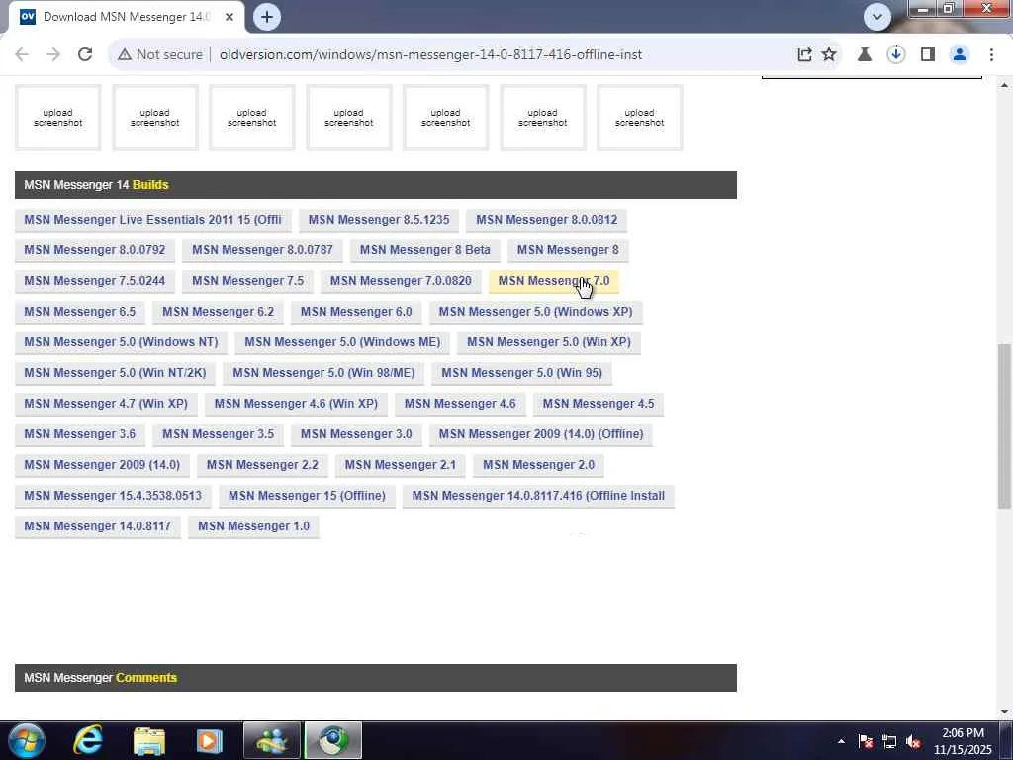The width and height of the screenshot is (1013, 760).
Task: Open MSN Messenger 4.7 (Win XP) link
Action: [x=106, y=404]
